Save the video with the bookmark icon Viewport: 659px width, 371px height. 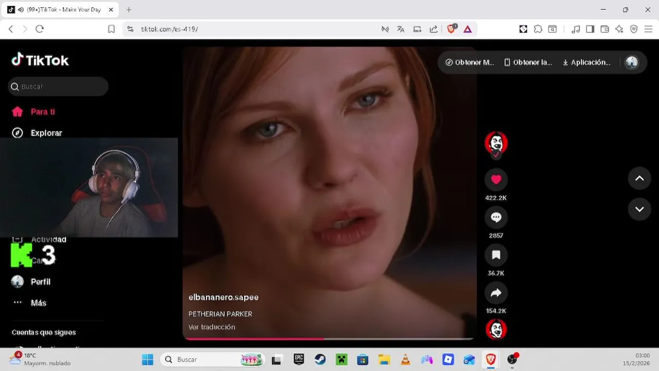(x=496, y=255)
